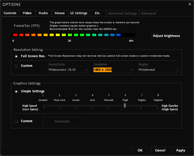
Task: Click the "60+" FPS scale label
Action: point(131,41)
